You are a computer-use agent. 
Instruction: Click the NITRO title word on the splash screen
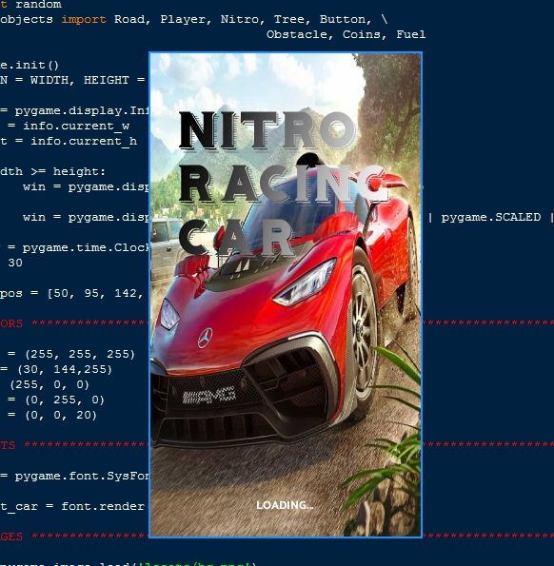268,130
